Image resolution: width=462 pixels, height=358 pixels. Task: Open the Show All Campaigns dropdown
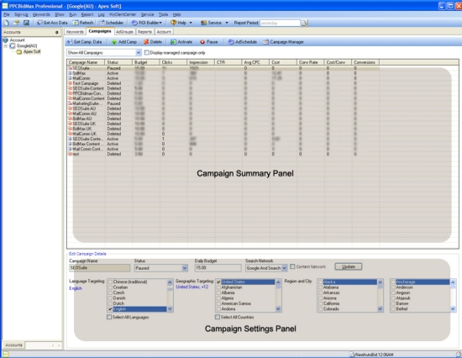pos(139,53)
